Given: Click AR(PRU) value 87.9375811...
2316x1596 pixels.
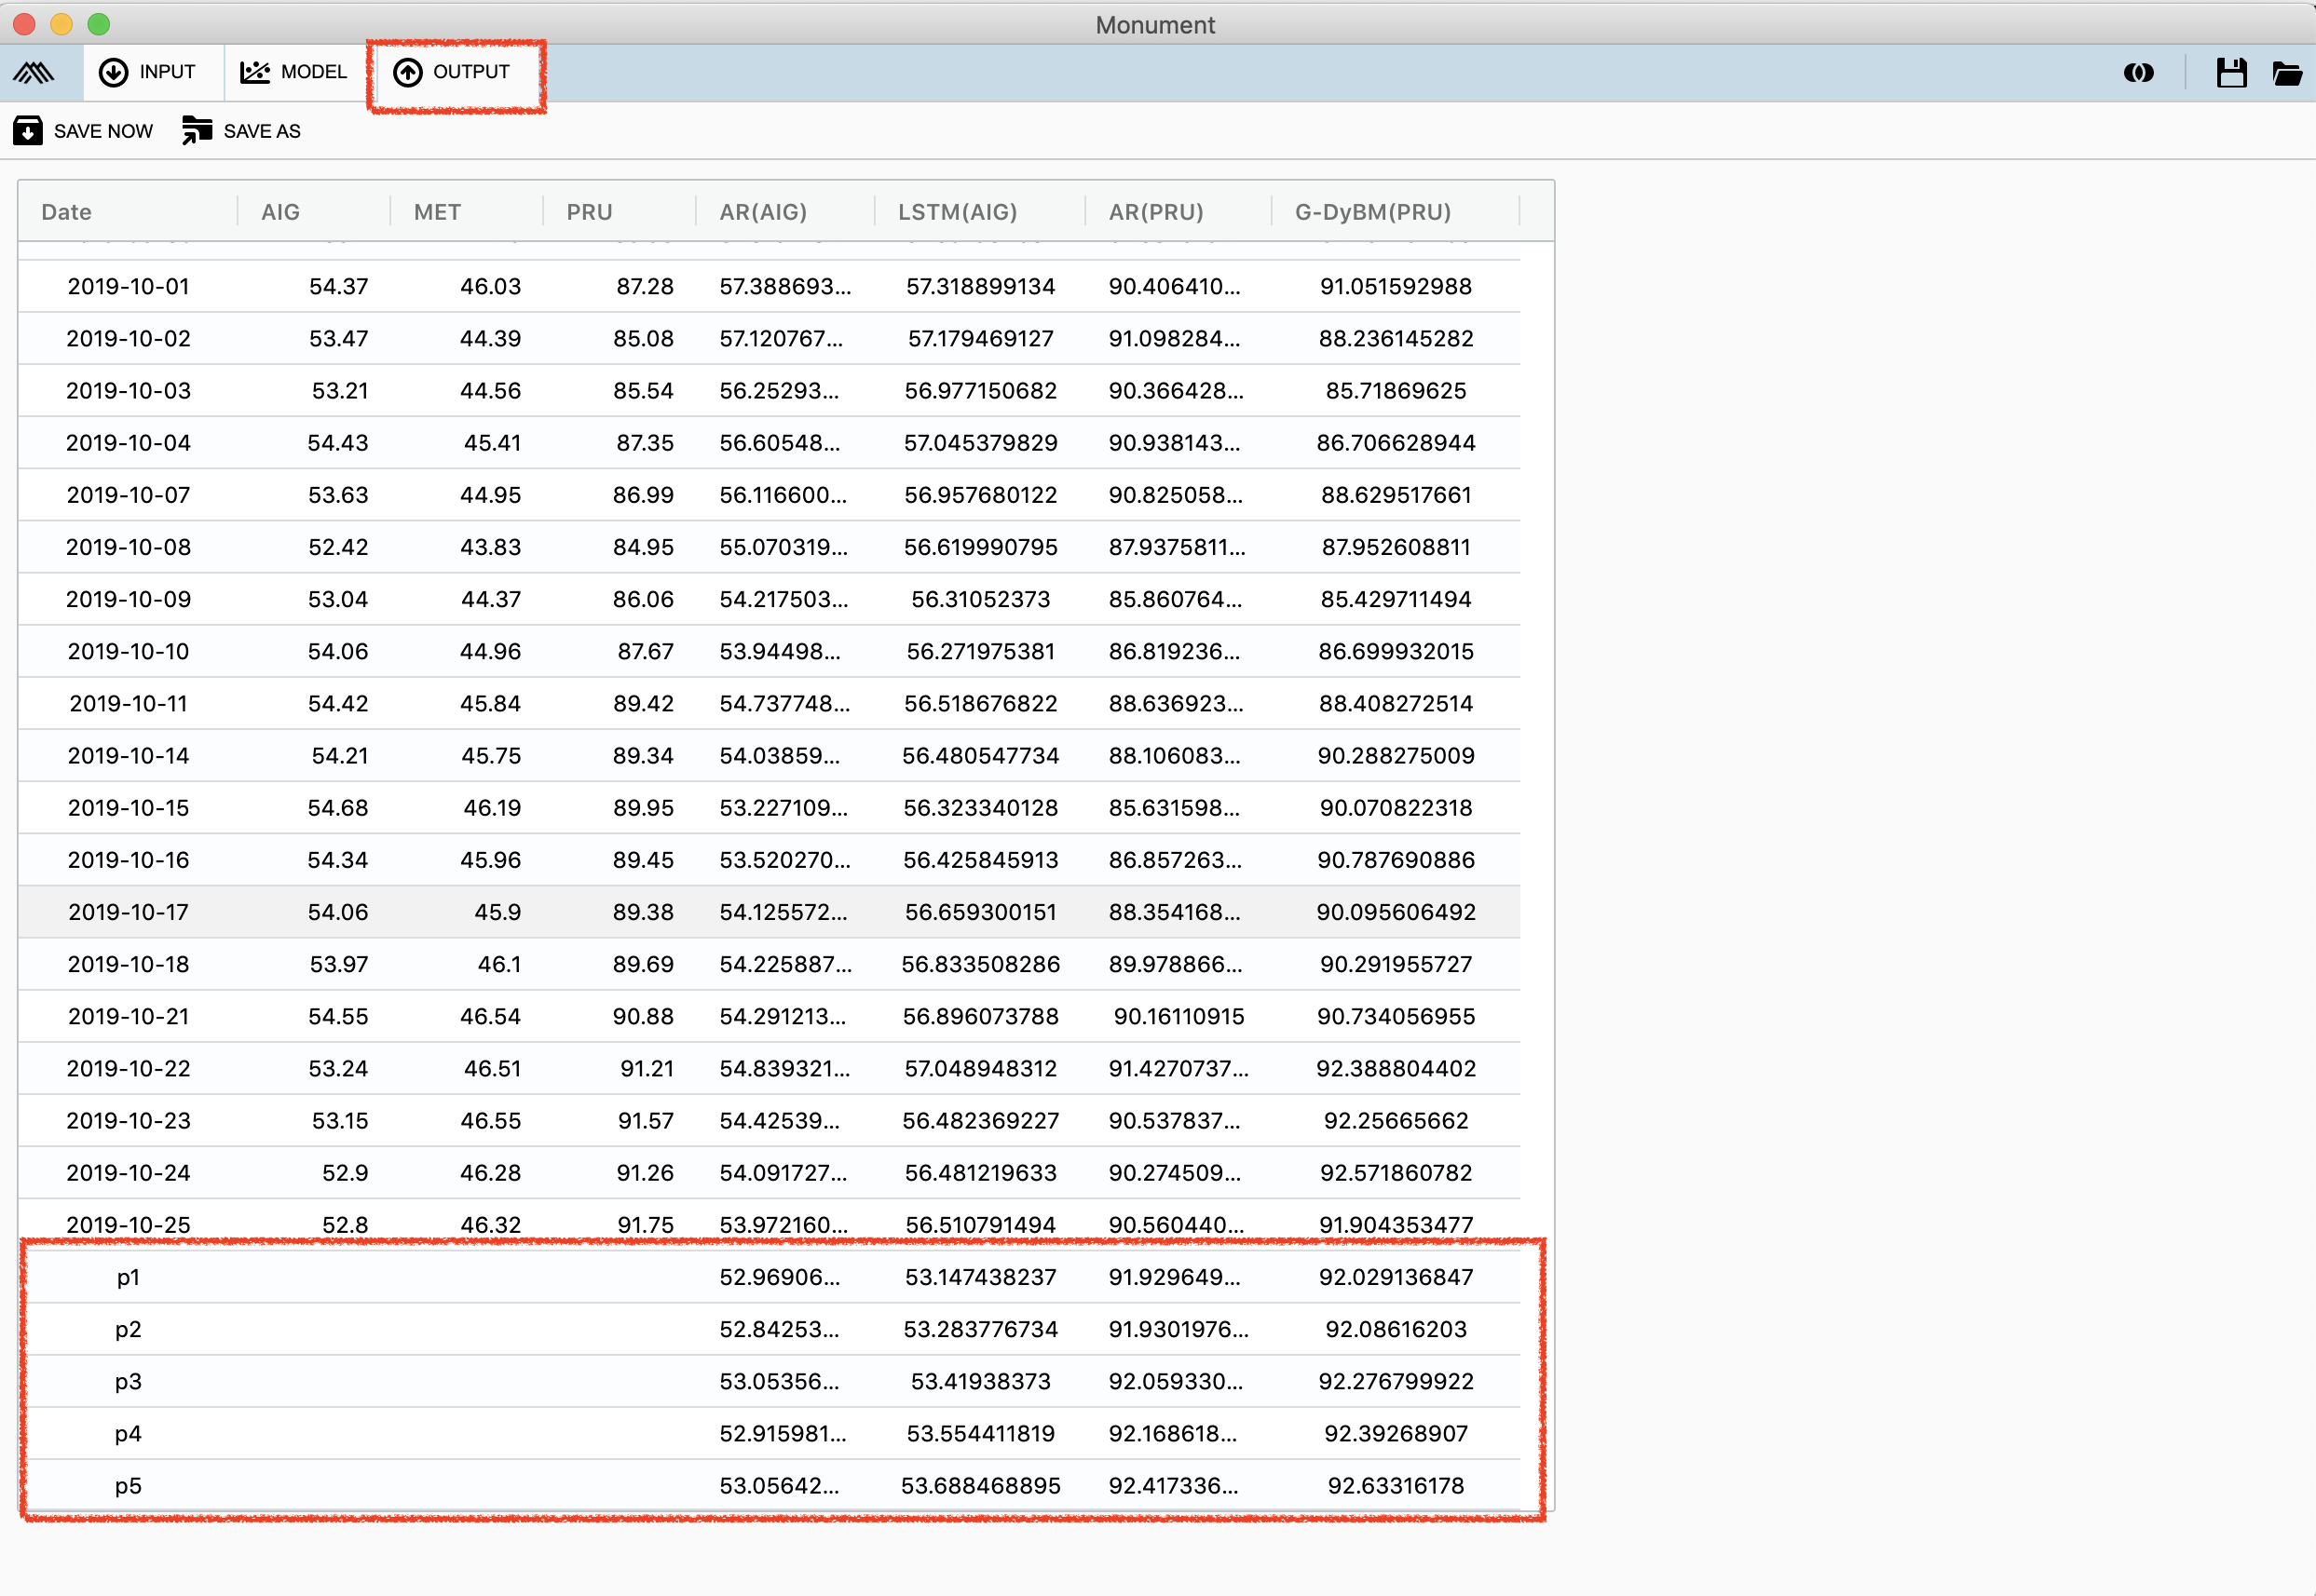Looking at the screenshot, I should pos(1177,547).
